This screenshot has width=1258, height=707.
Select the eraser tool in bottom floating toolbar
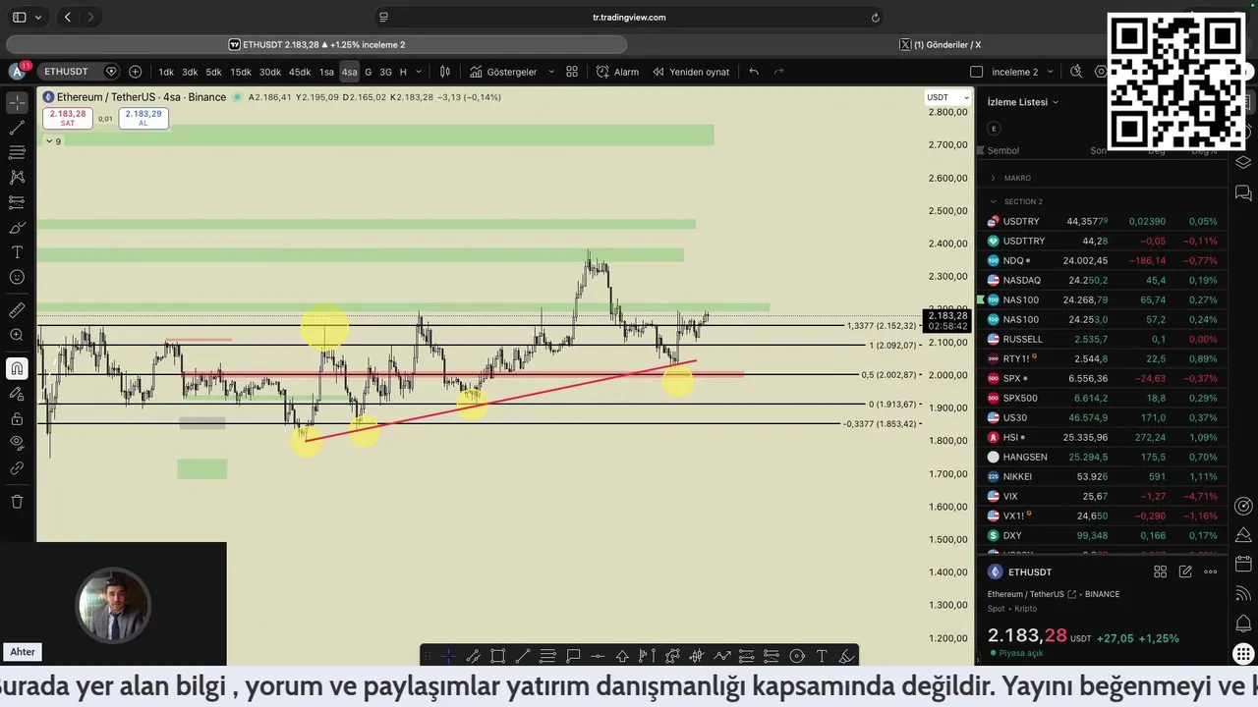coord(846,656)
